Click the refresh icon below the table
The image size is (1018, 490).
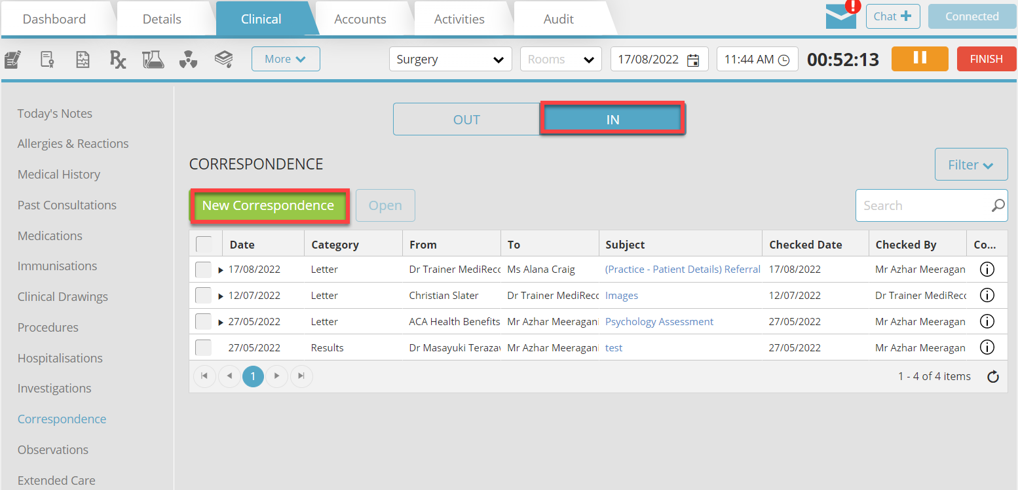(x=993, y=377)
